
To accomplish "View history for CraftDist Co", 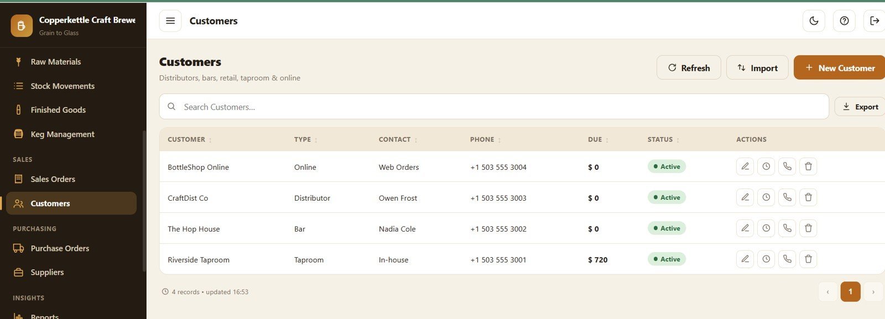I will pyautogui.click(x=766, y=197).
